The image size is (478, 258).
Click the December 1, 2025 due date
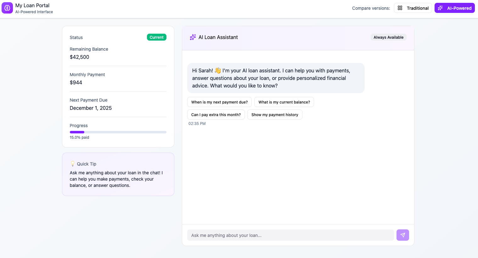click(x=91, y=108)
